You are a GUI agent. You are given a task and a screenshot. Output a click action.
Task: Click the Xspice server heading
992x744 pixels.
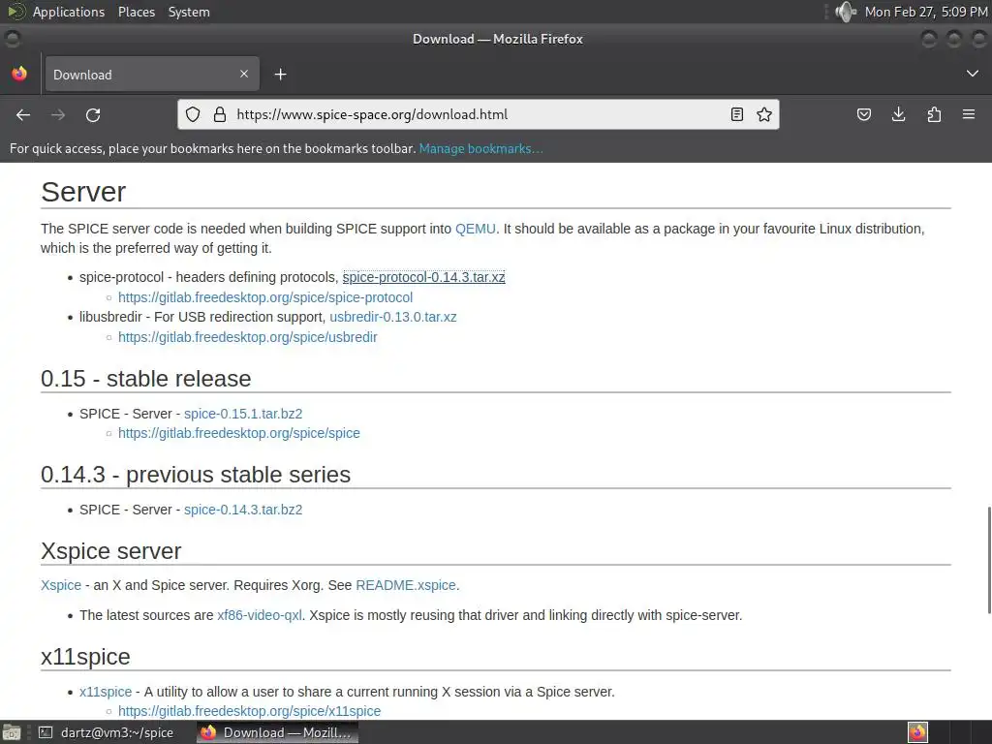110,551
